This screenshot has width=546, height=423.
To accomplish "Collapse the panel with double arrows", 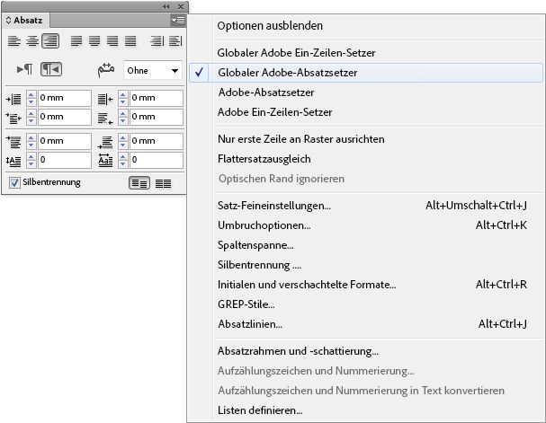I will point(166,6).
